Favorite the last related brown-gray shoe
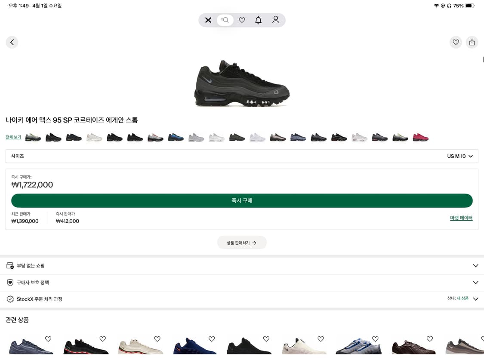 [481, 339]
